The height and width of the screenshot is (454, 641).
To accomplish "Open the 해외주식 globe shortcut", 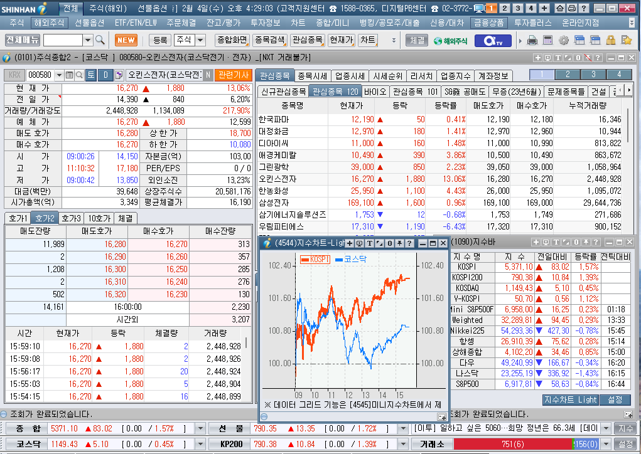I will pyautogui.click(x=451, y=40).
